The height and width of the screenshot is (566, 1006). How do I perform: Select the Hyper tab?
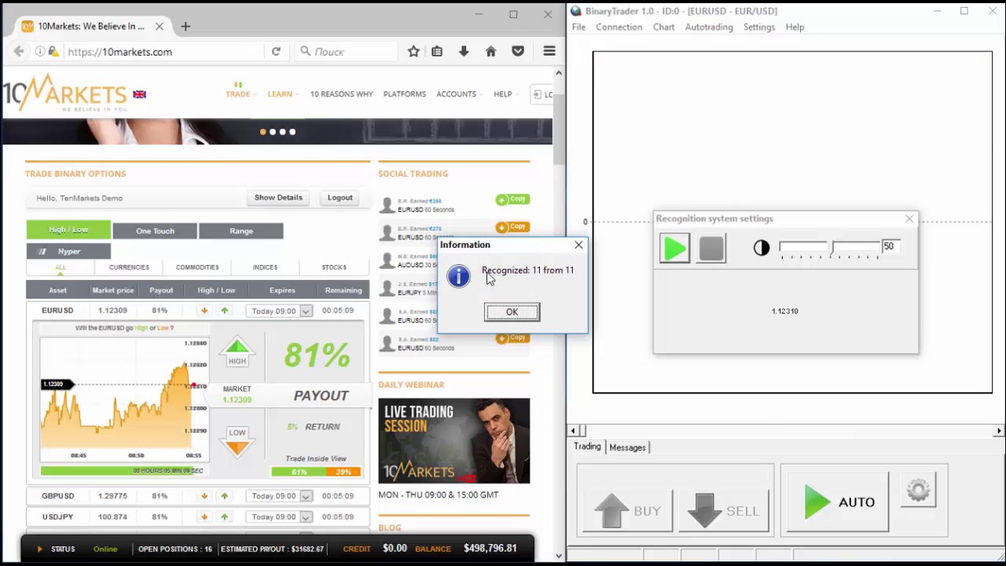click(68, 252)
